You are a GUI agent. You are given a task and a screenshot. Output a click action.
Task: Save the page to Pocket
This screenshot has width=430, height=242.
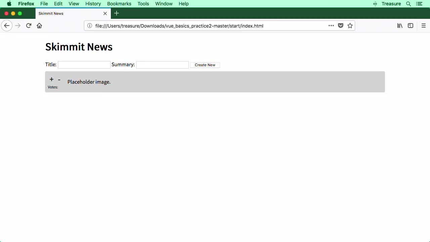[341, 26]
